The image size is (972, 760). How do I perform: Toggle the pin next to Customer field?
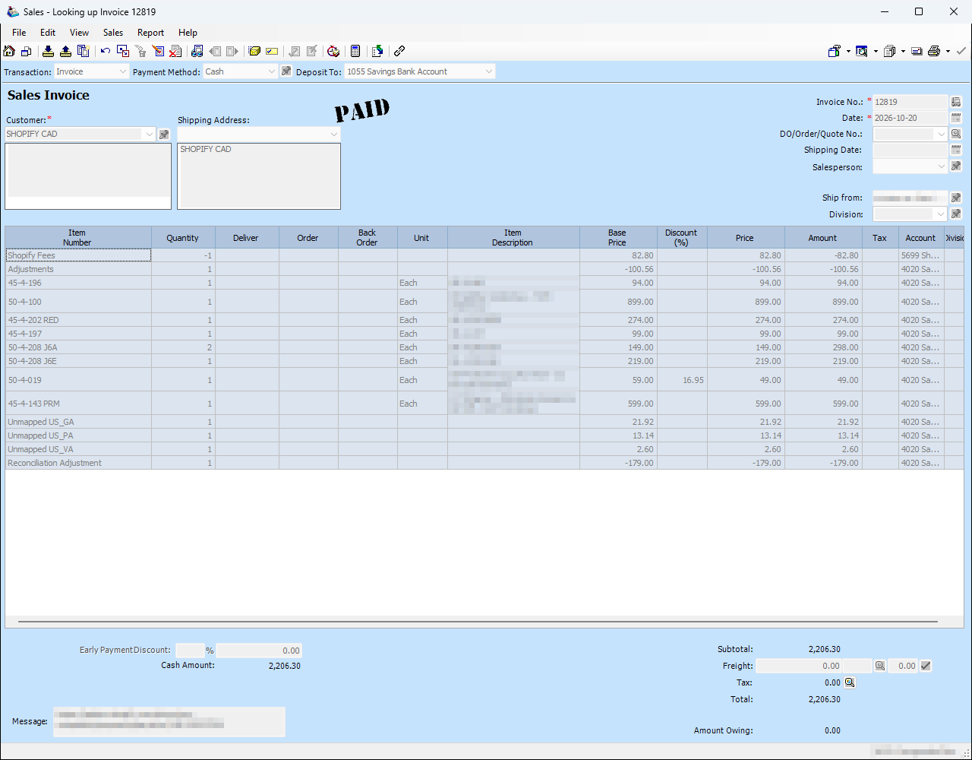164,135
